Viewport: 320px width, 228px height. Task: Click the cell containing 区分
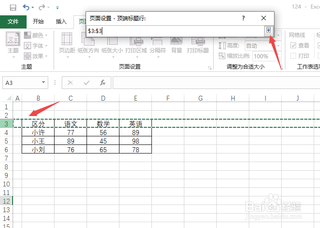[38, 124]
